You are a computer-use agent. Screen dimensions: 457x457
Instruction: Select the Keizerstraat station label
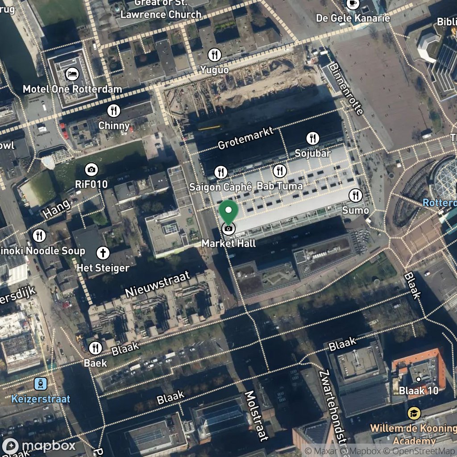click(41, 399)
